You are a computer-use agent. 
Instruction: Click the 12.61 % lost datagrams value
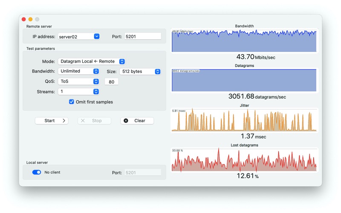point(248,176)
